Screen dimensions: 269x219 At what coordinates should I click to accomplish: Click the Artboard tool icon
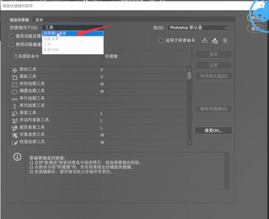click(15, 77)
